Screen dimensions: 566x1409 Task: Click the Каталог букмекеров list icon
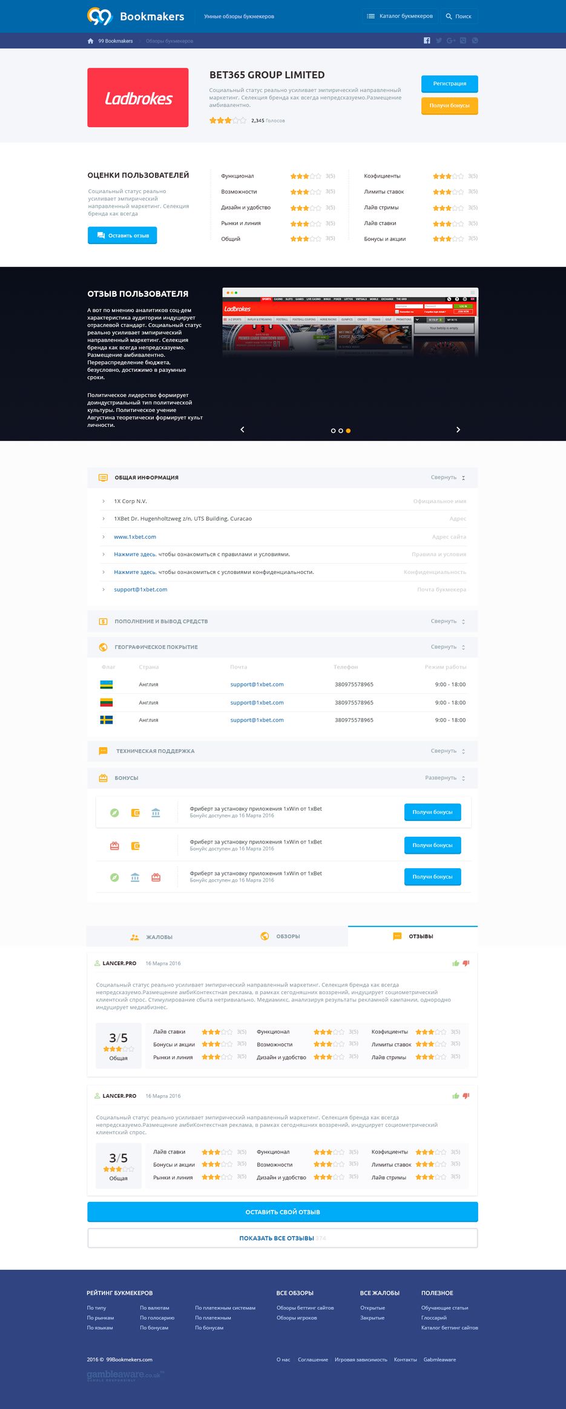point(371,16)
